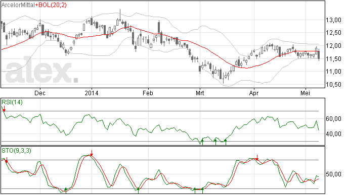Click the Feb date axis label

[148, 93]
